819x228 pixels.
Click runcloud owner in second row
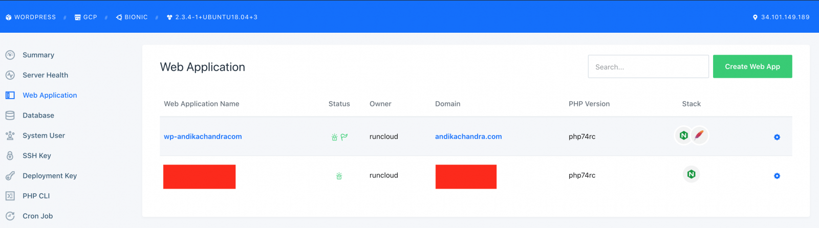[384, 175]
